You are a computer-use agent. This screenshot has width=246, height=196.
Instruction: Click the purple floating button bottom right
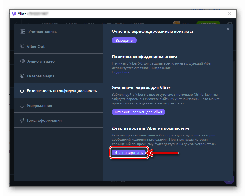229,179
